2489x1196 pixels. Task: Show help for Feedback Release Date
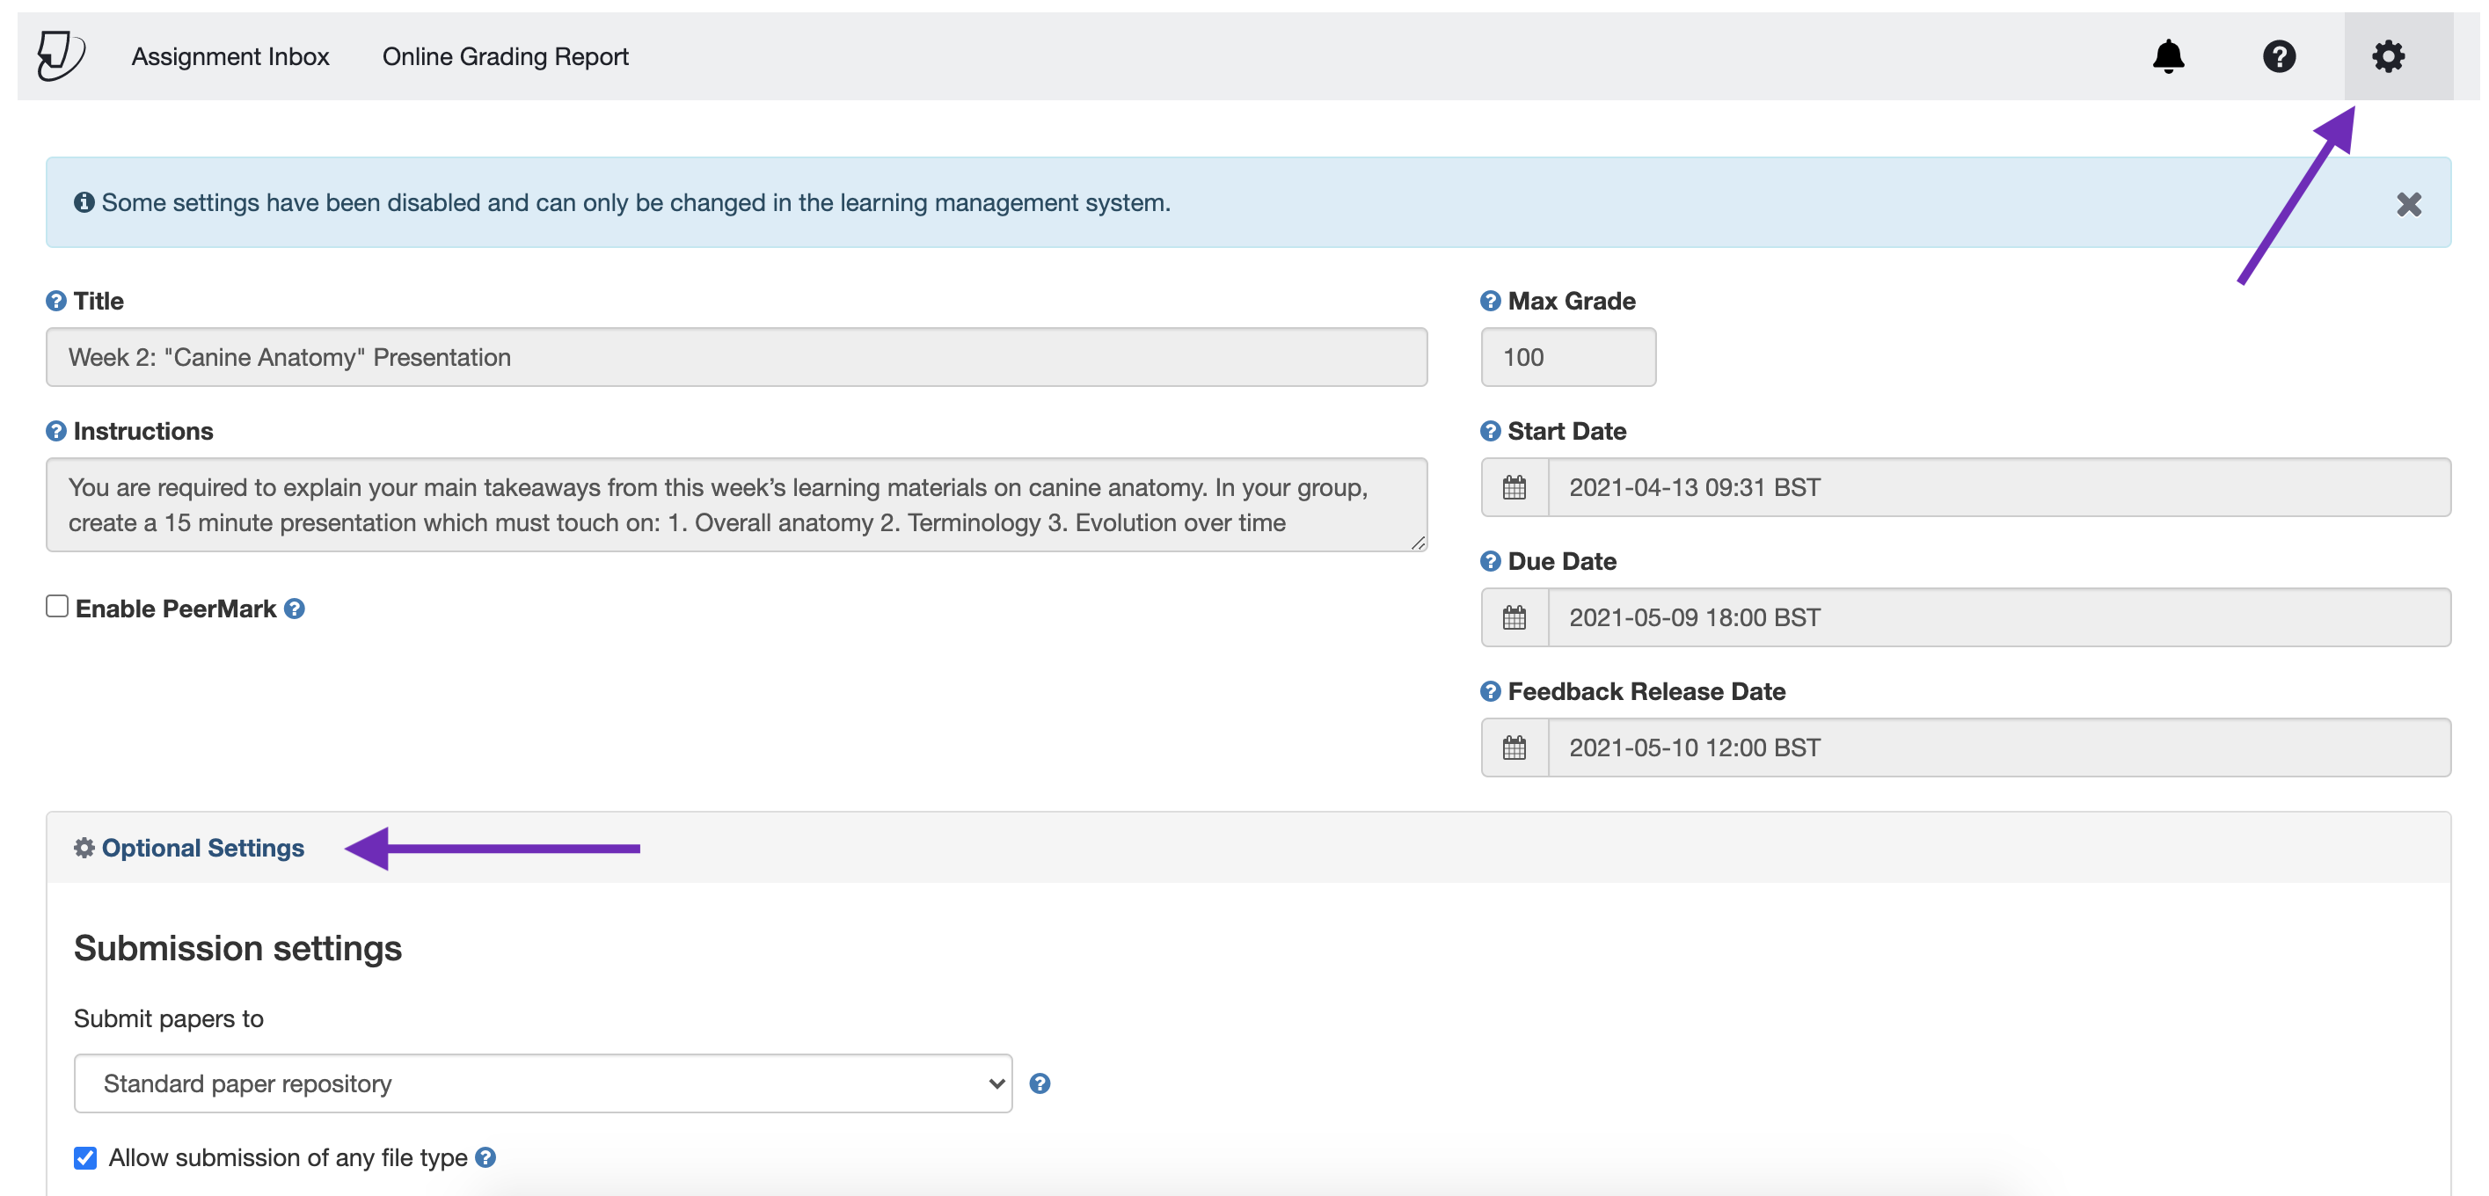(1490, 690)
